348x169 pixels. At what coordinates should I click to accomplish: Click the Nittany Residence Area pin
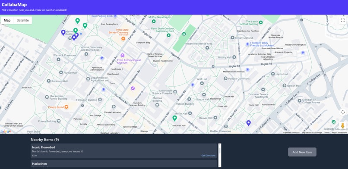(x=207, y=47)
